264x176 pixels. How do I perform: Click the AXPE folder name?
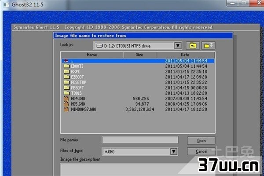tap(75, 72)
